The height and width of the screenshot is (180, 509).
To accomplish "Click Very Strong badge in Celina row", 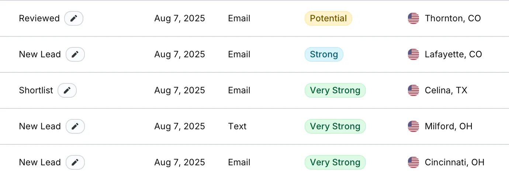I will coord(335,90).
